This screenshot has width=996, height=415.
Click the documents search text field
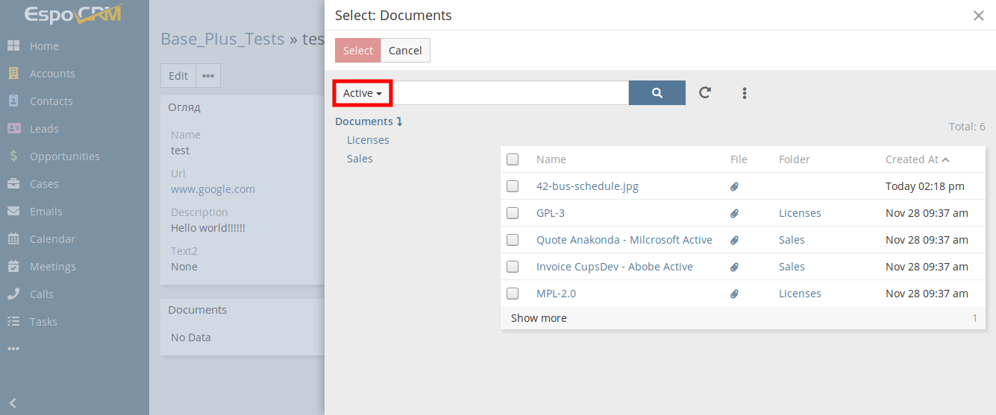(x=510, y=93)
